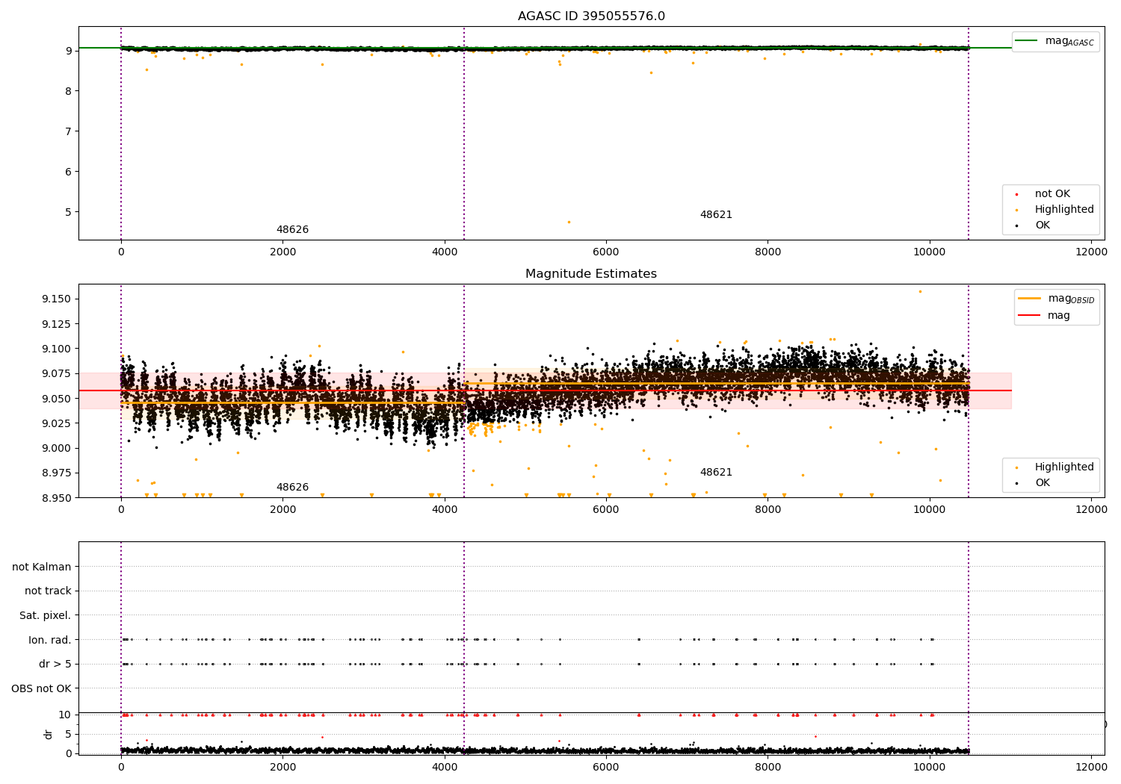The image size is (1121, 784).
Task: Click the '9.050' y-axis tick label
Action: coord(56,398)
